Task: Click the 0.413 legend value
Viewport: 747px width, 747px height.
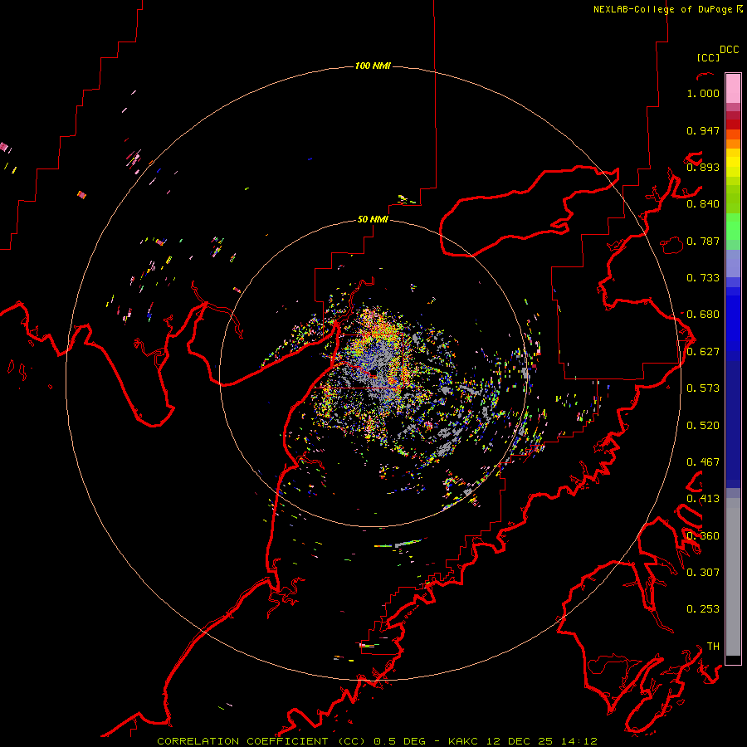Action: click(x=703, y=499)
